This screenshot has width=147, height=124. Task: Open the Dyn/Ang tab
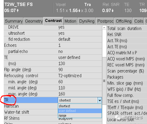87,21
